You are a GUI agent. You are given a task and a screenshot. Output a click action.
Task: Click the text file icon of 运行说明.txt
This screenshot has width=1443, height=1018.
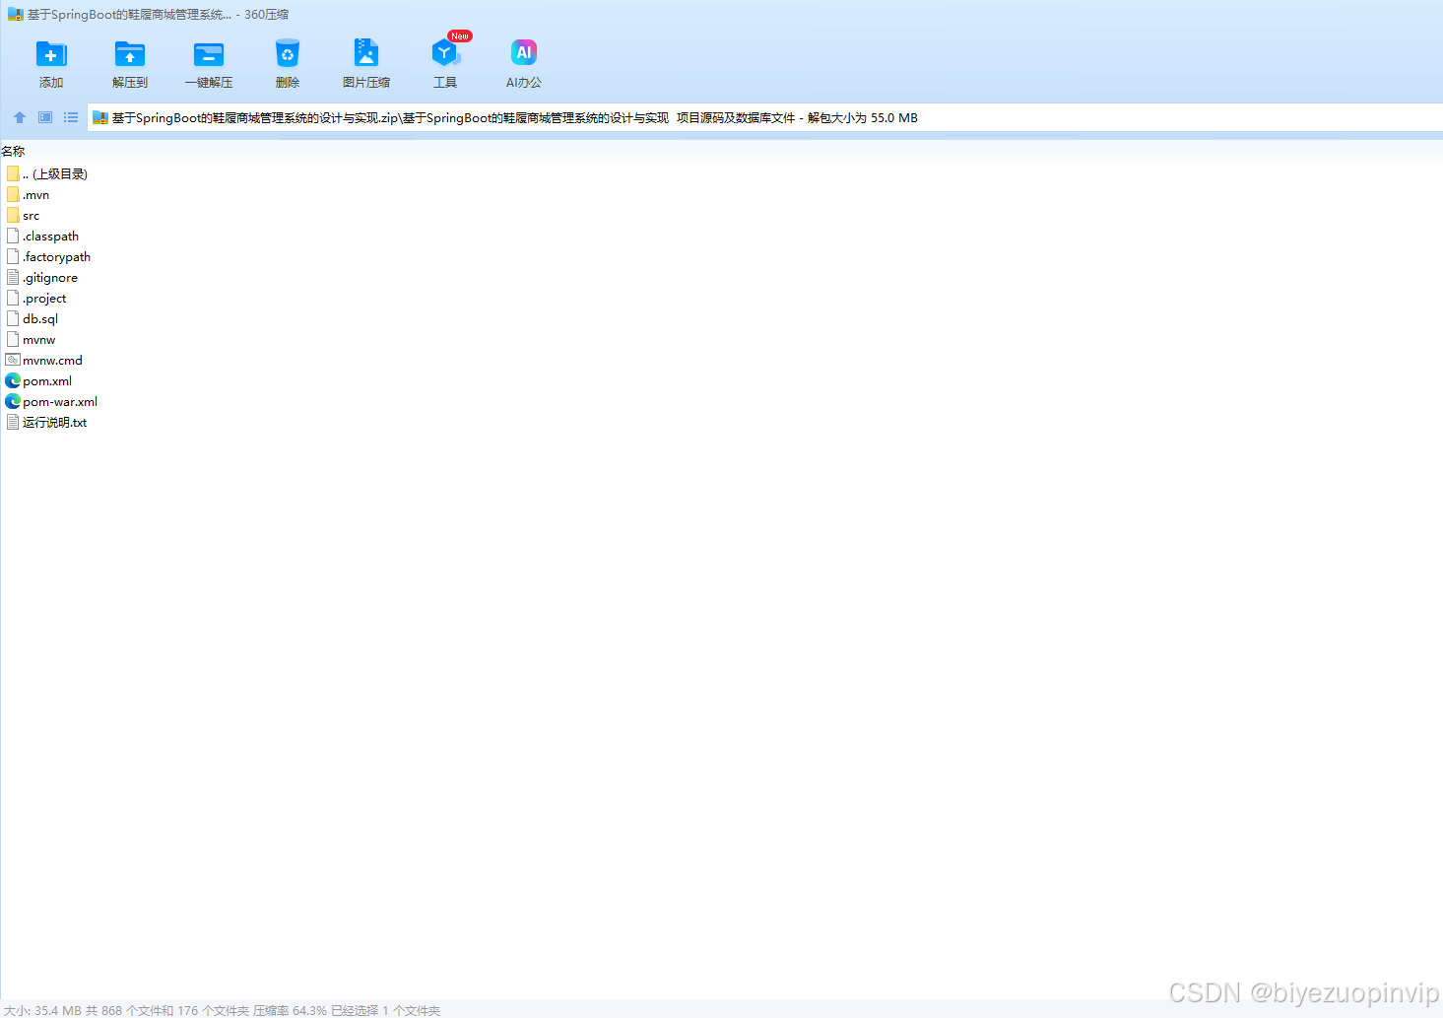click(x=13, y=423)
